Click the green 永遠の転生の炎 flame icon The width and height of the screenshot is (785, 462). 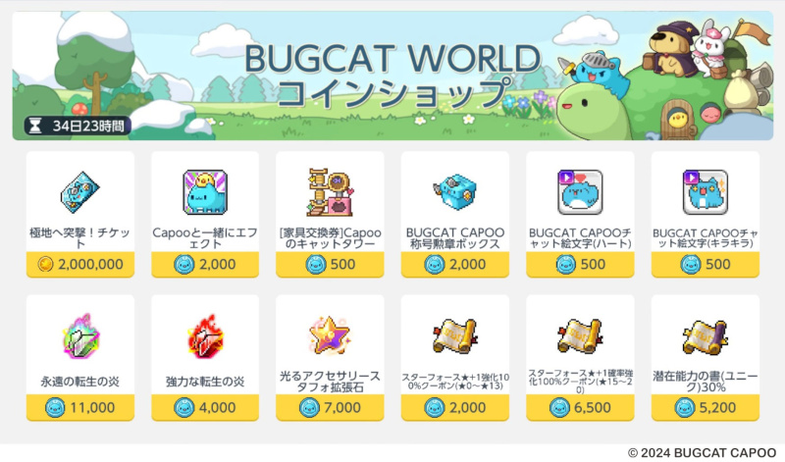tap(80, 335)
